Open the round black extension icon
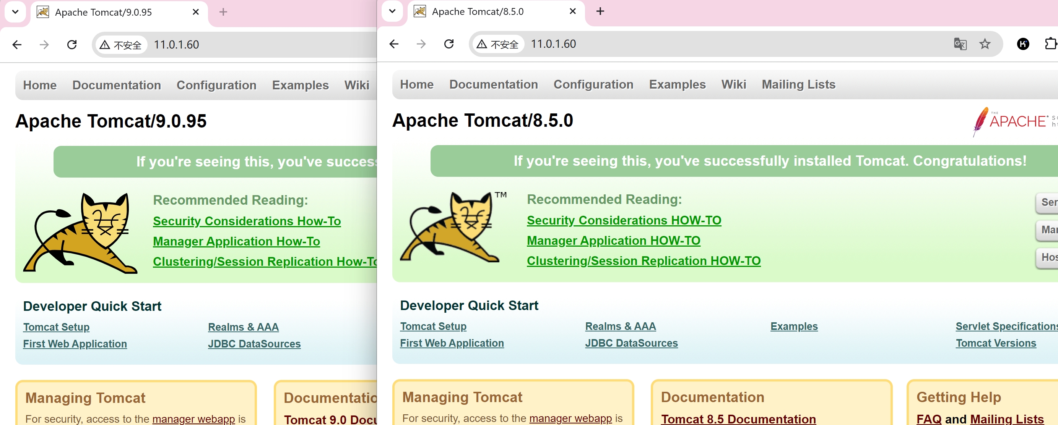 pos(1023,44)
